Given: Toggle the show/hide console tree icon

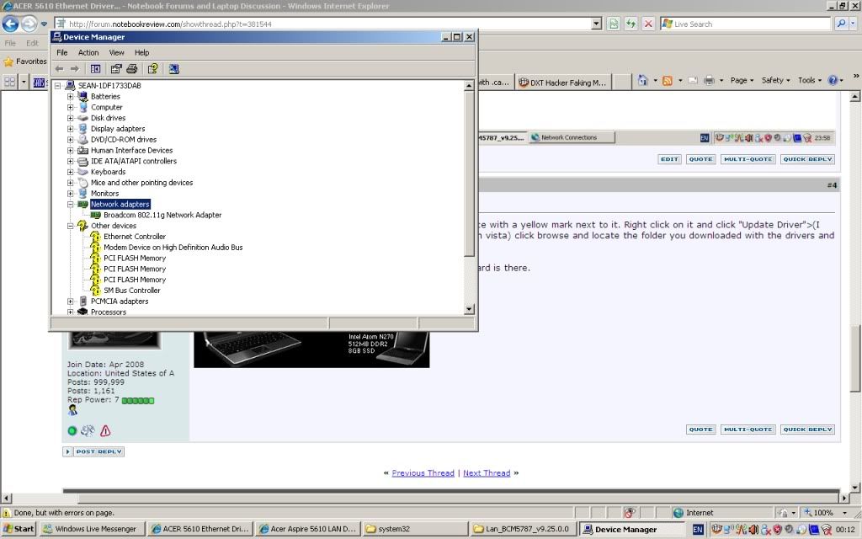Looking at the screenshot, I should click(x=96, y=69).
